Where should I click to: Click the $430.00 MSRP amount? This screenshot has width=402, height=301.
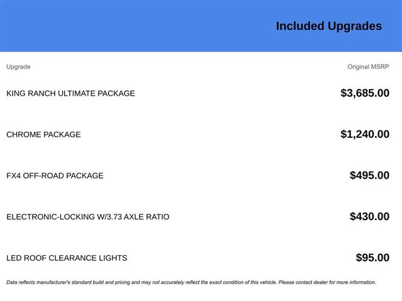click(369, 217)
